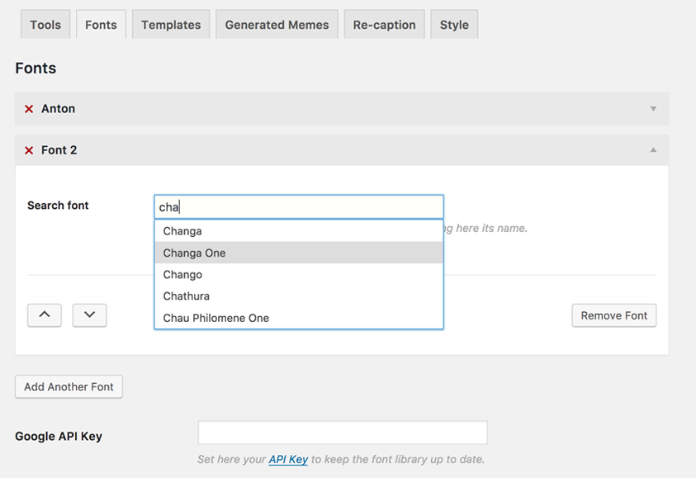Delete Font 2 via its red X icon
The image size is (696, 478).
click(30, 149)
